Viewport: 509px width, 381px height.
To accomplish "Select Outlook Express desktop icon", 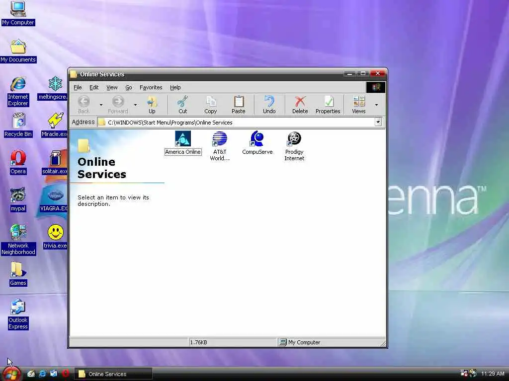I will coord(18,314).
